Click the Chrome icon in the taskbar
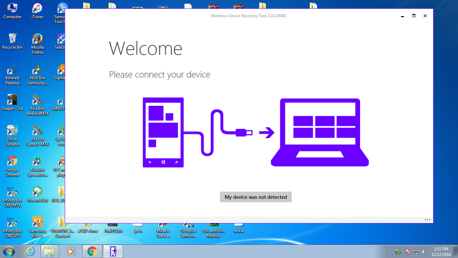 pyautogui.click(x=92, y=251)
